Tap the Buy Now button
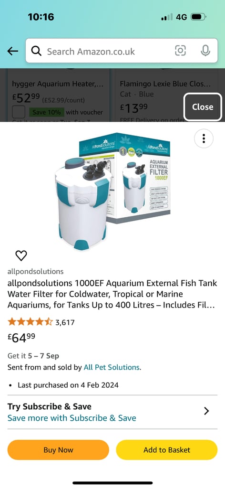This screenshot has height=489, width=225. (x=58, y=450)
